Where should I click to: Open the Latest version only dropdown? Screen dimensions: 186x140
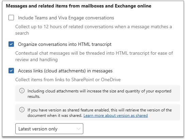49,129
